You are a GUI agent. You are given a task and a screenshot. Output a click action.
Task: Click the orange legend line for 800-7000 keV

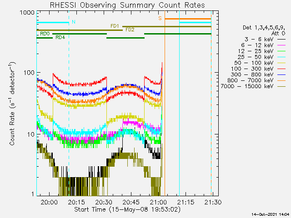[281, 81]
